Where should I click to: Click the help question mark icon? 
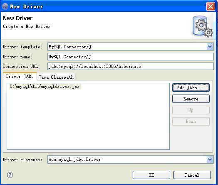[x=10, y=175]
